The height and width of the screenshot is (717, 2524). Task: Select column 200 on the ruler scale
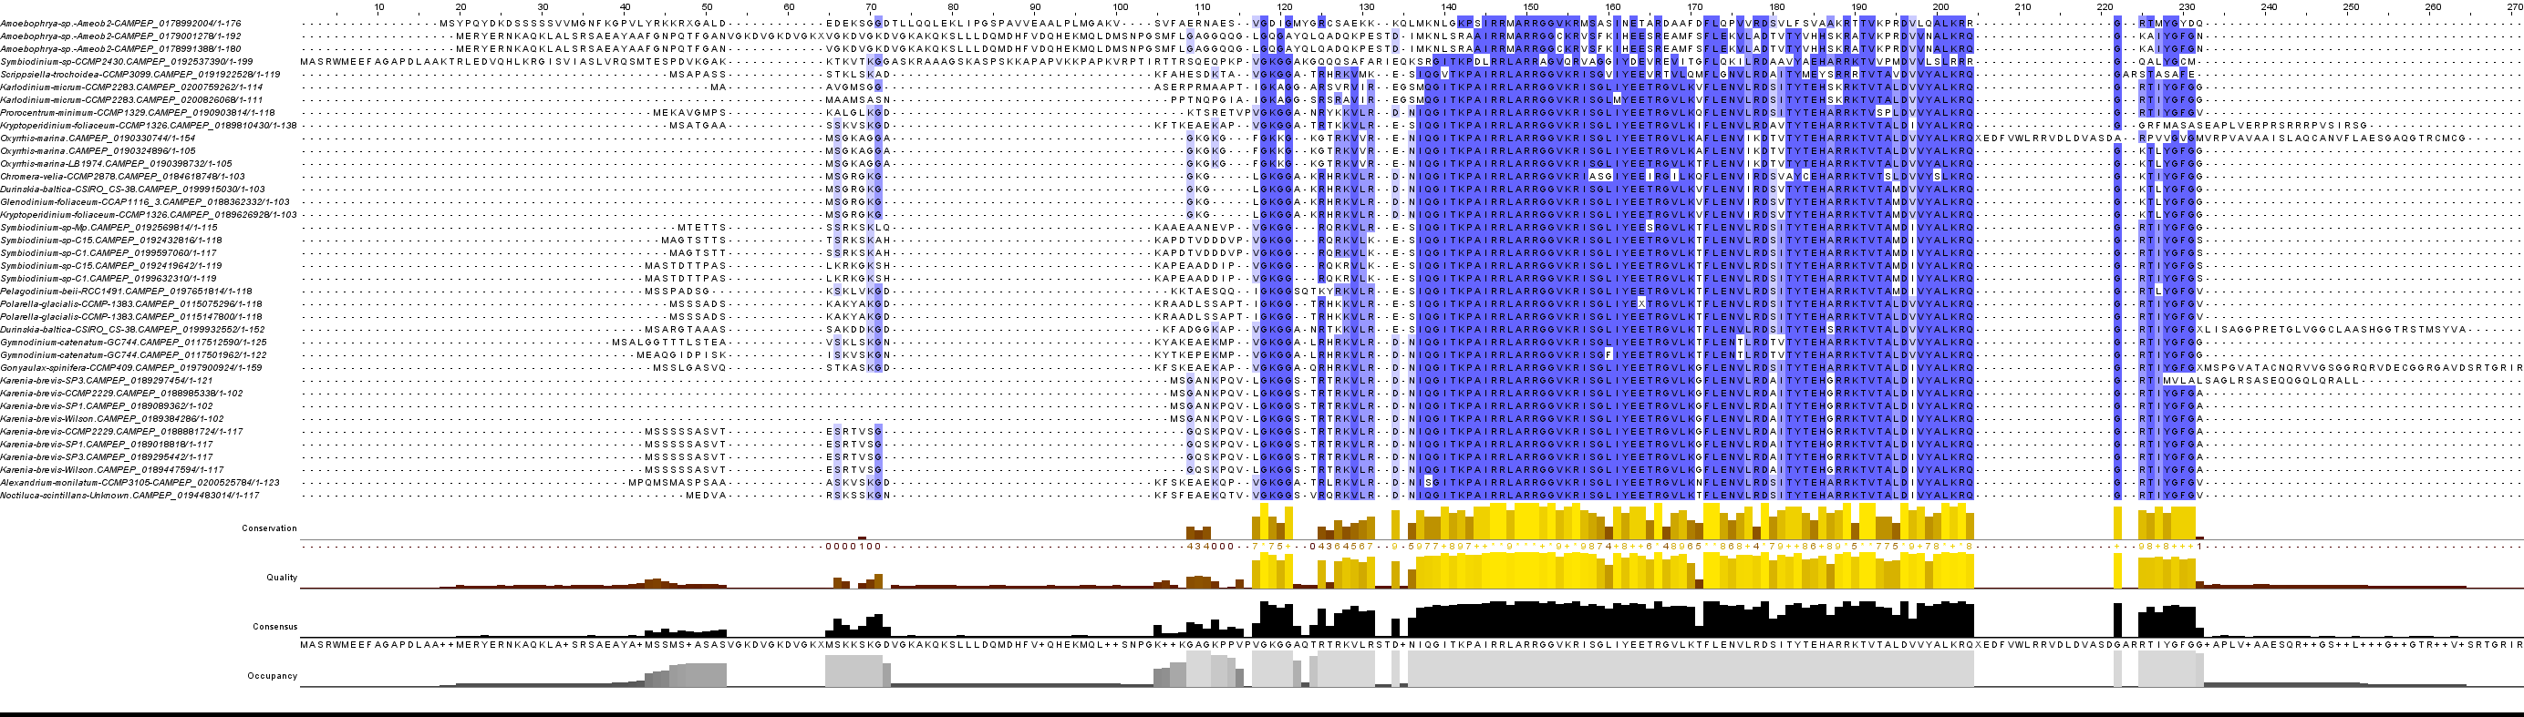point(1940,8)
